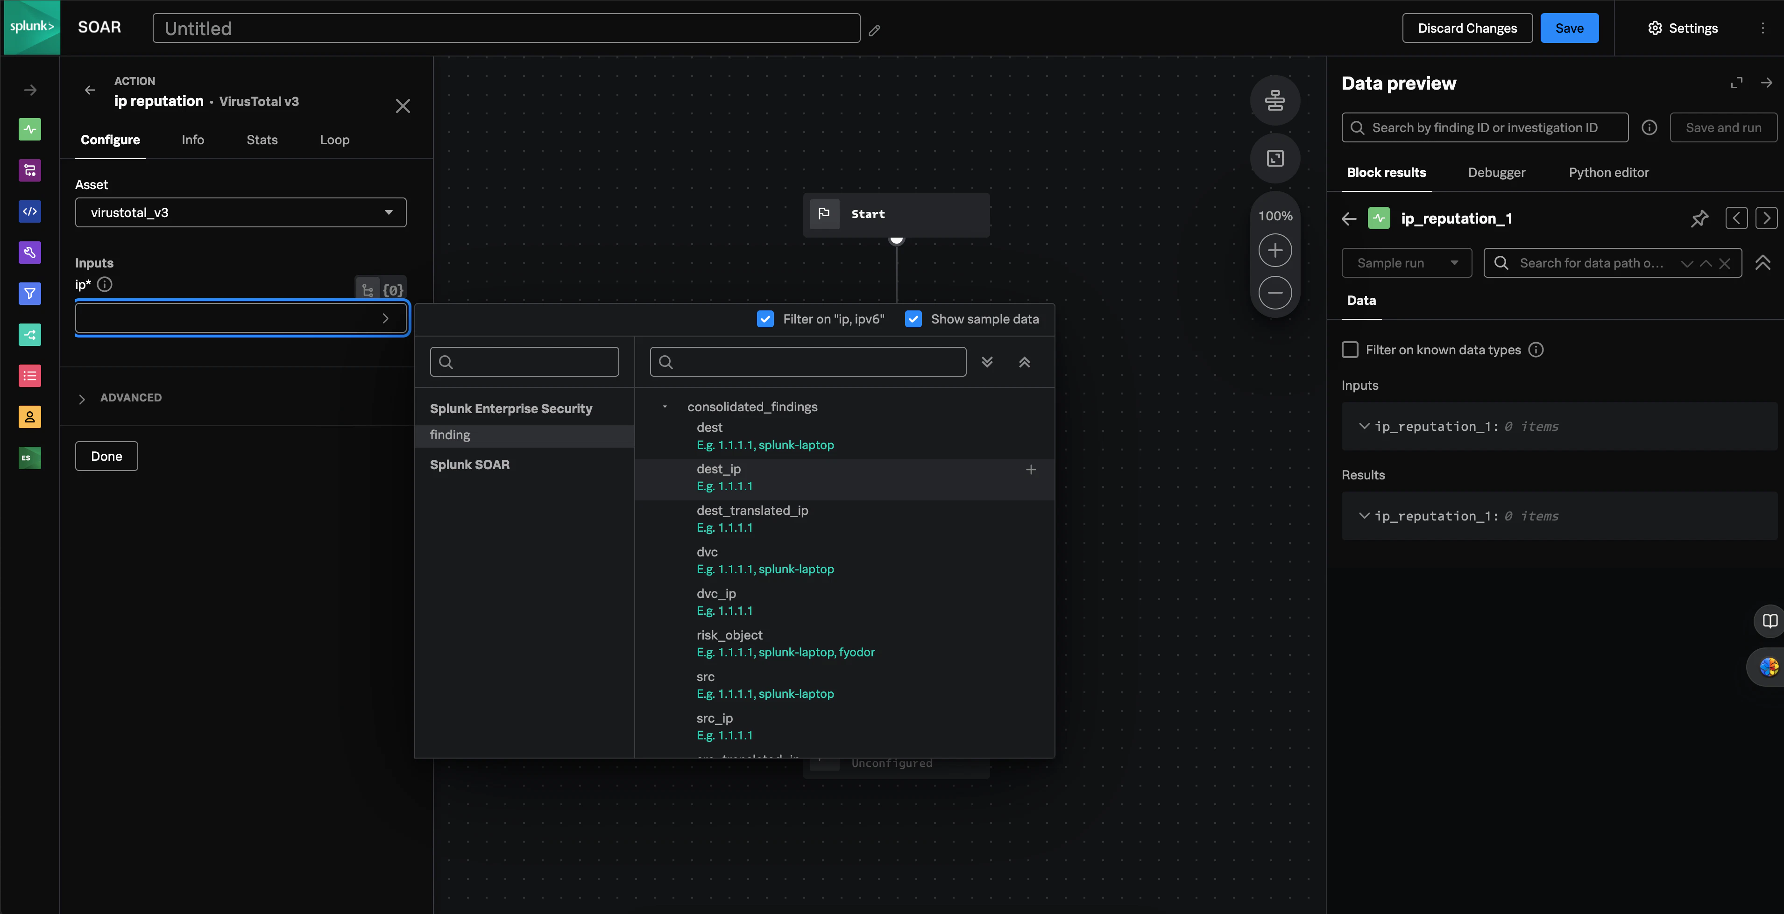This screenshot has height=914, width=1784.
Task: Toggle Filter on "ip, ipv6" checkbox
Action: (x=765, y=319)
